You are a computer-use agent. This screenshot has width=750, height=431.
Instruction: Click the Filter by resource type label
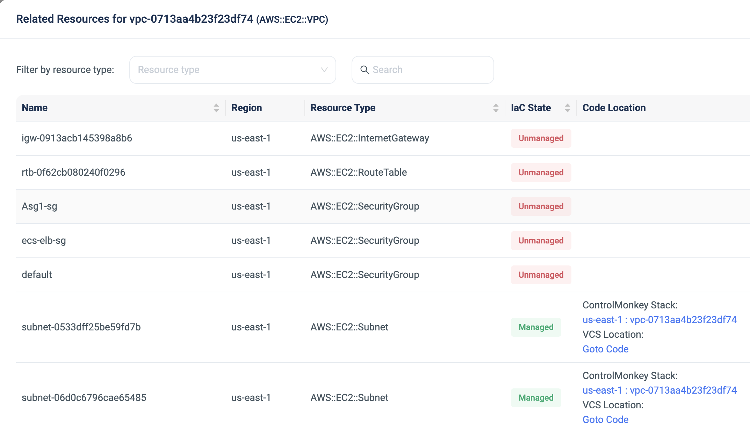coord(65,70)
